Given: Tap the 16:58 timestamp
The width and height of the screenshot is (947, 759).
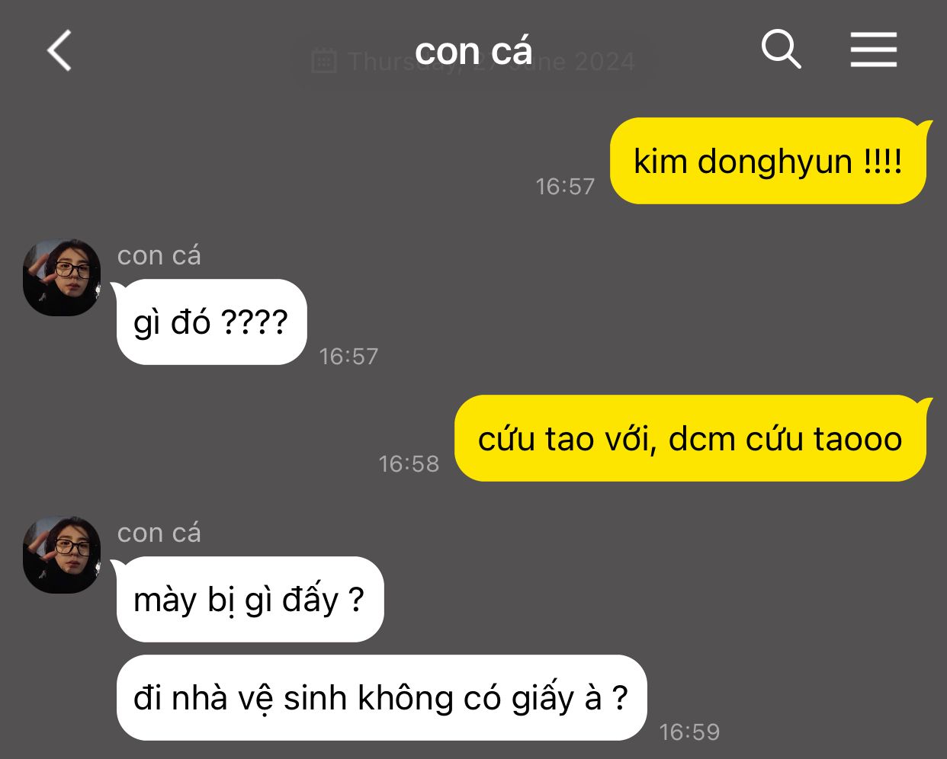Looking at the screenshot, I should coord(409,463).
